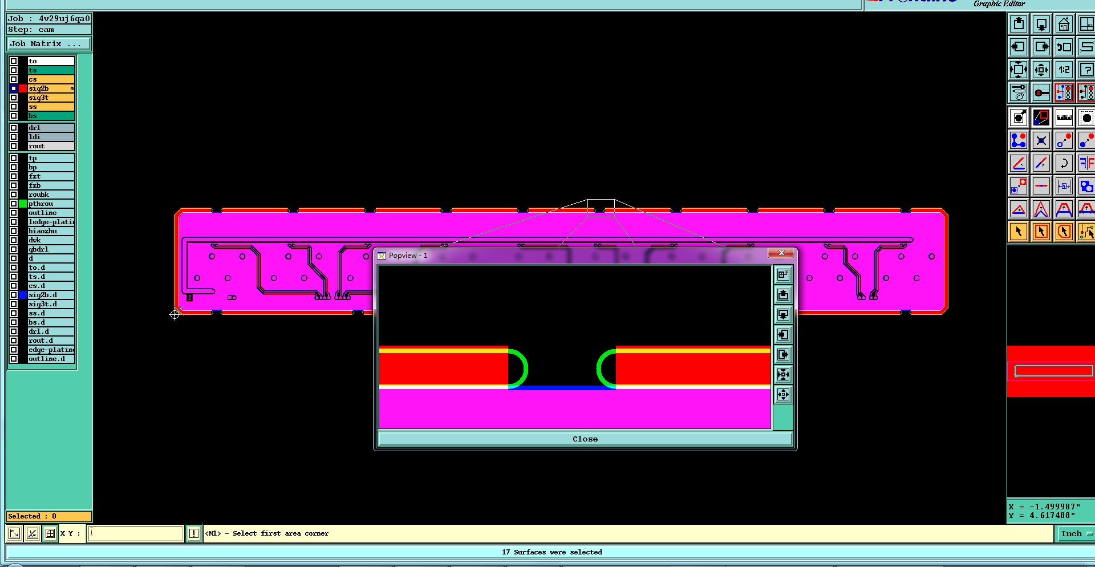The height and width of the screenshot is (567, 1095).
Task: Select the polygon-area arrow selection tool
Action: 1064,232
